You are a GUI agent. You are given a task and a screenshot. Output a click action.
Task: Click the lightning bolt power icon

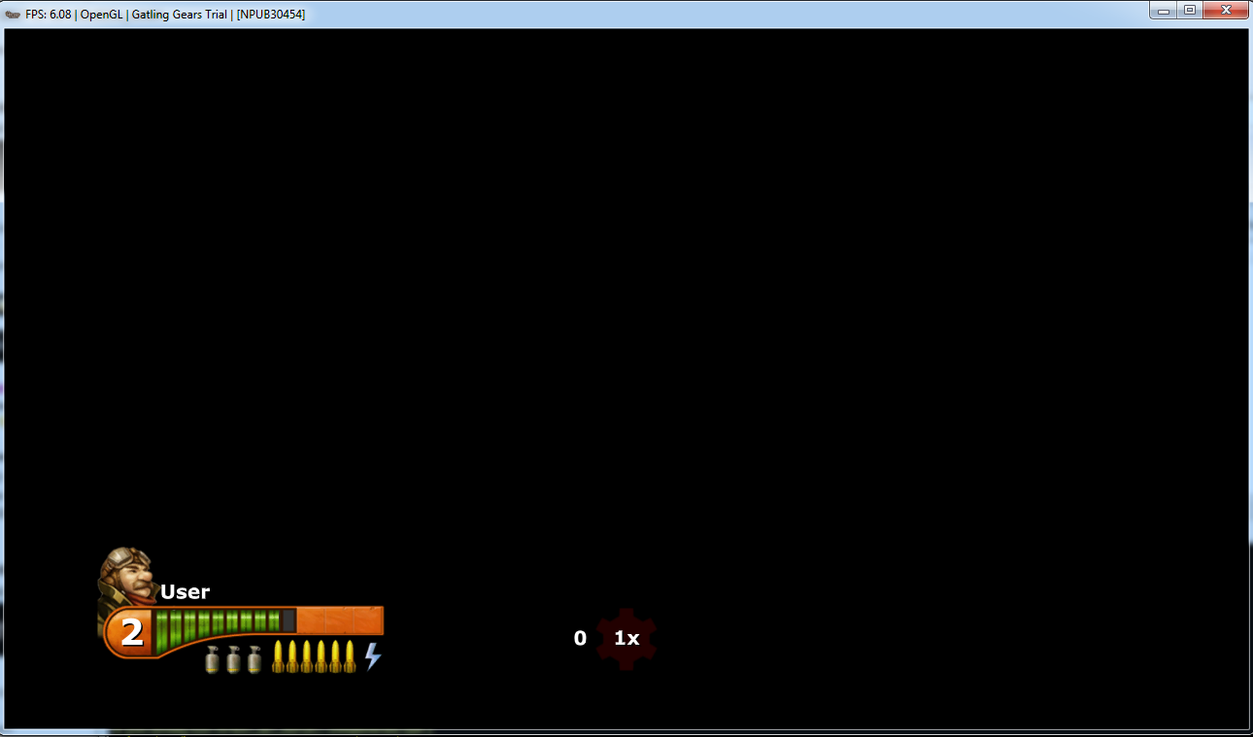pyautogui.click(x=373, y=656)
